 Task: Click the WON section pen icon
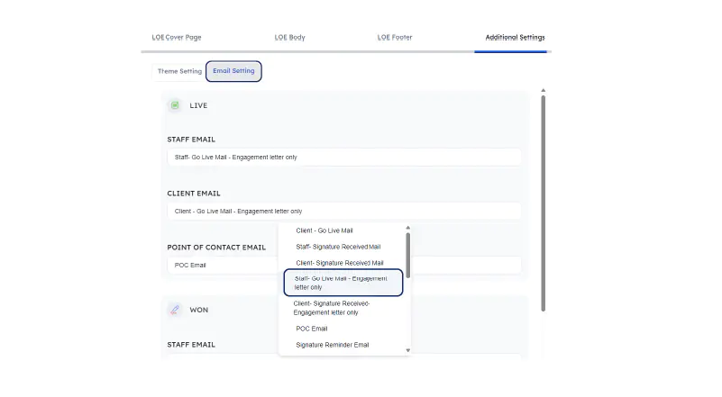tap(175, 310)
